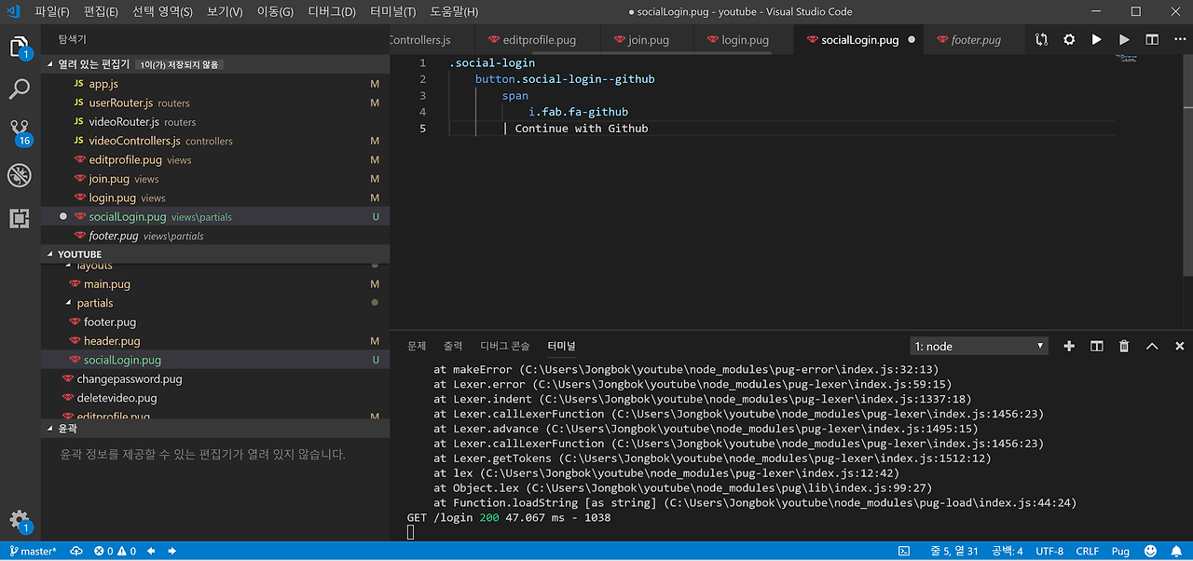The image size is (1193, 561).
Task: Open the 터미널(T) menu
Action: point(392,12)
